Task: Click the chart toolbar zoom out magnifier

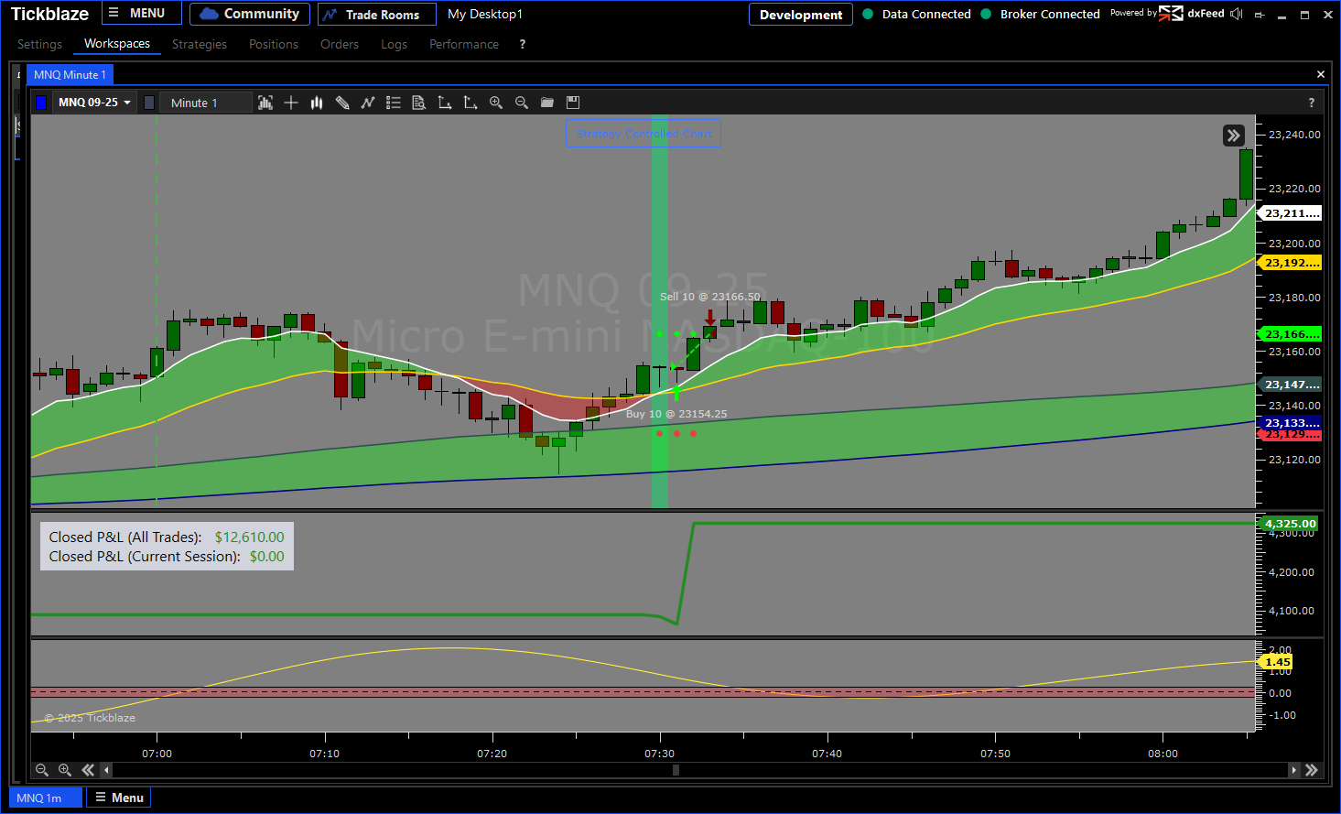Action: click(522, 103)
